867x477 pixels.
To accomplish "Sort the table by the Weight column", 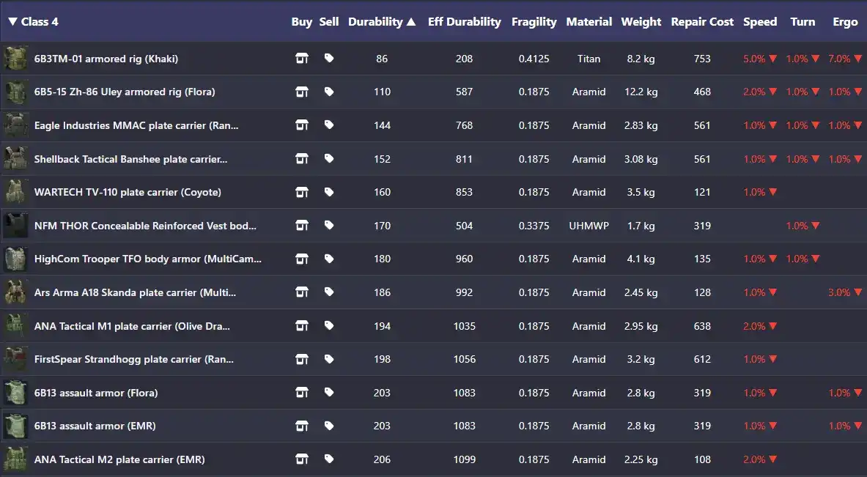I will tap(641, 21).
